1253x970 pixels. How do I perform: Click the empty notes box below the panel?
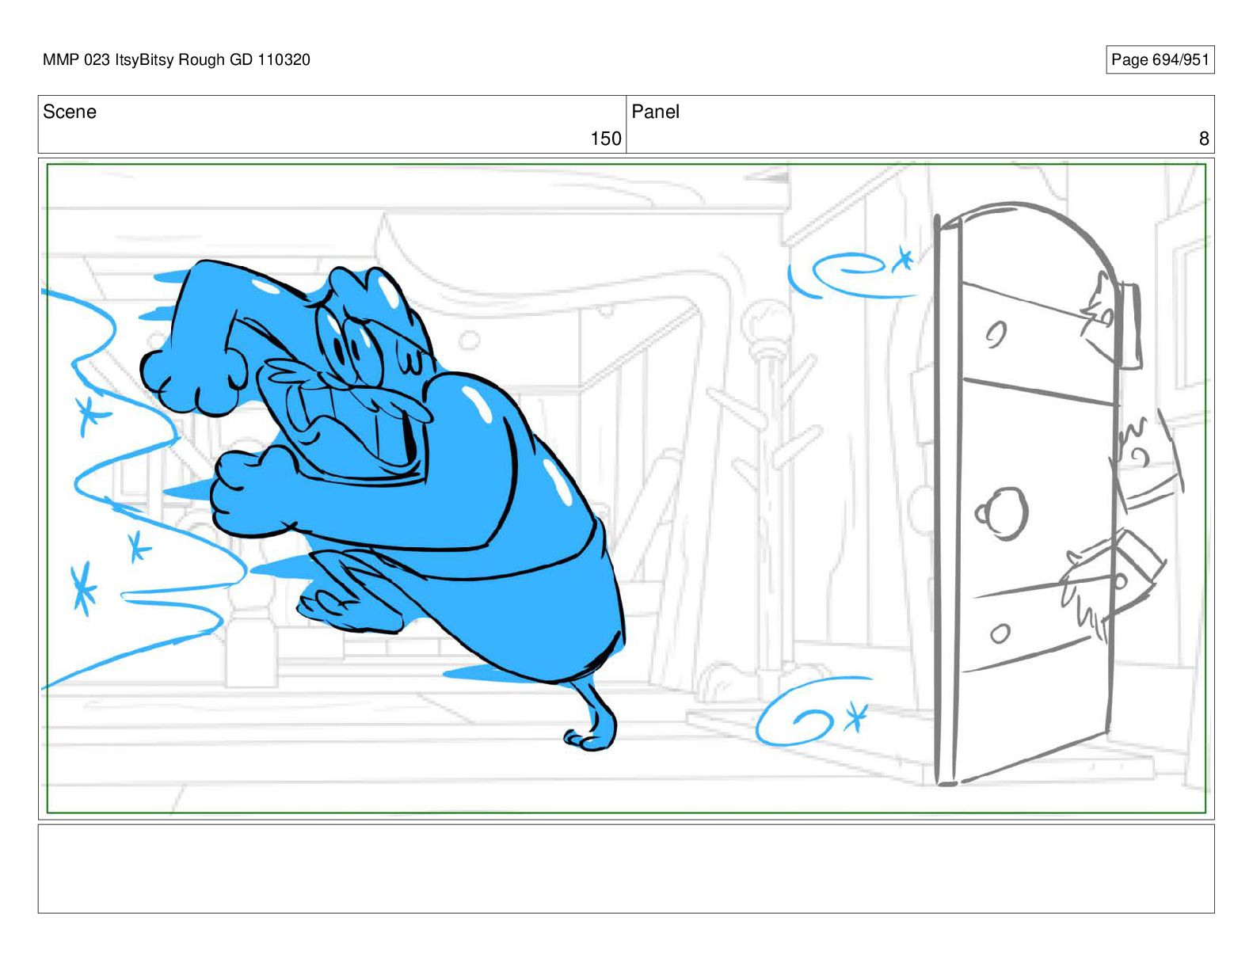tap(626, 869)
